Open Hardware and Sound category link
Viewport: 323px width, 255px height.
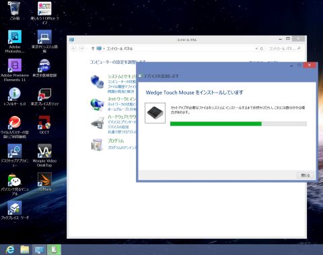(x=122, y=117)
